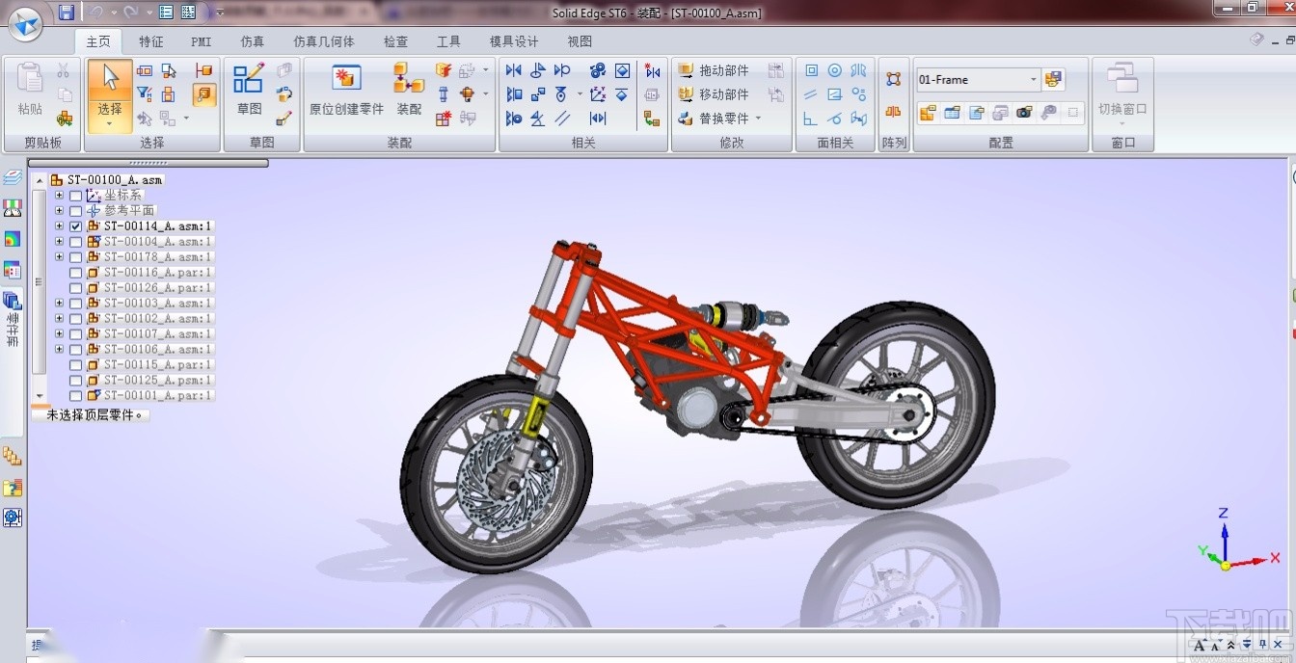1296x663 pixels.
Task: Switch to the 检查 ribbon tab
Action: tap(395, 41)
